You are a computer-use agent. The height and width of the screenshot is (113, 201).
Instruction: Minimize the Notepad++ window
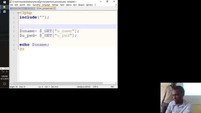point(100,2)
